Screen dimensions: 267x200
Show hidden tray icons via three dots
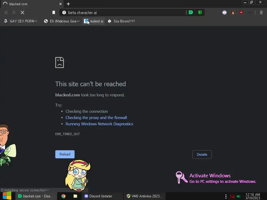(226, 196)
